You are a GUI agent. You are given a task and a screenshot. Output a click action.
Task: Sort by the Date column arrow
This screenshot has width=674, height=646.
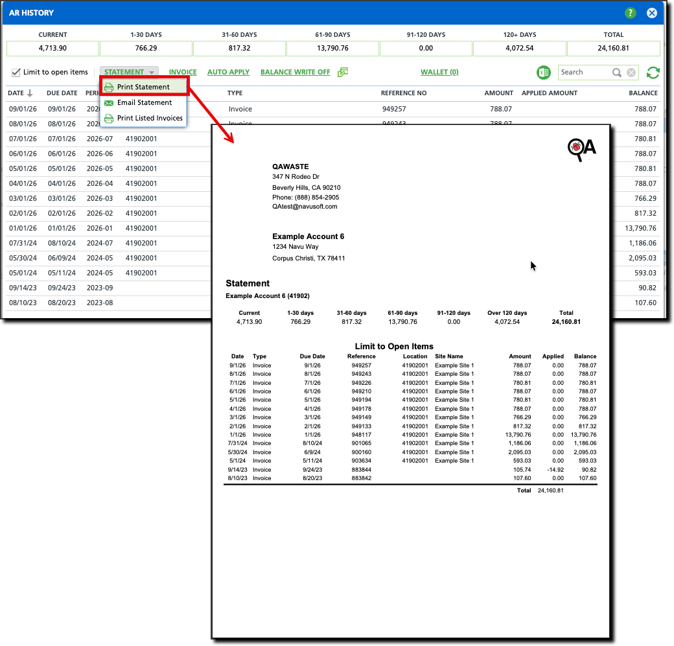(30, 93)
